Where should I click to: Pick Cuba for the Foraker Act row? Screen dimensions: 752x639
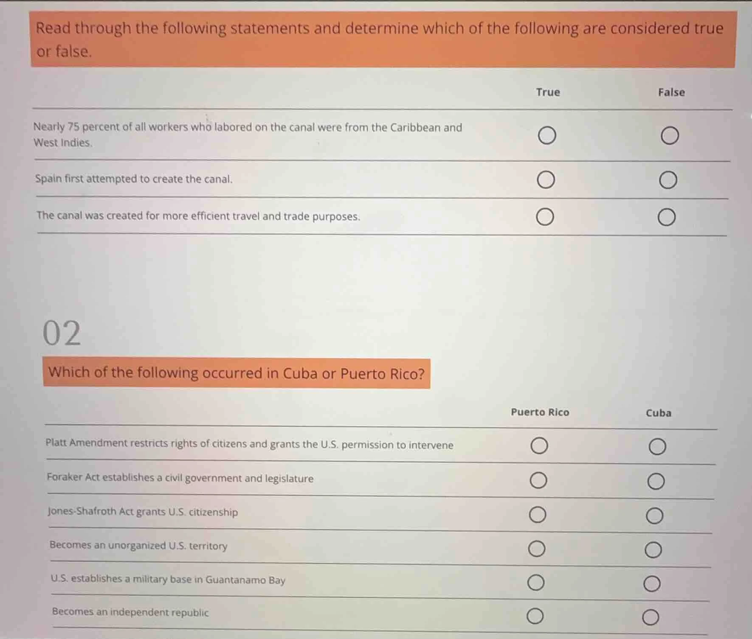pyautogui.click(x=656, y=482)
